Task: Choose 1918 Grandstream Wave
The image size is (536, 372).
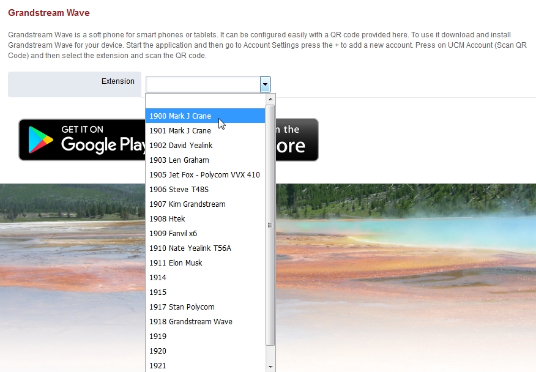Action: [205, 322]
